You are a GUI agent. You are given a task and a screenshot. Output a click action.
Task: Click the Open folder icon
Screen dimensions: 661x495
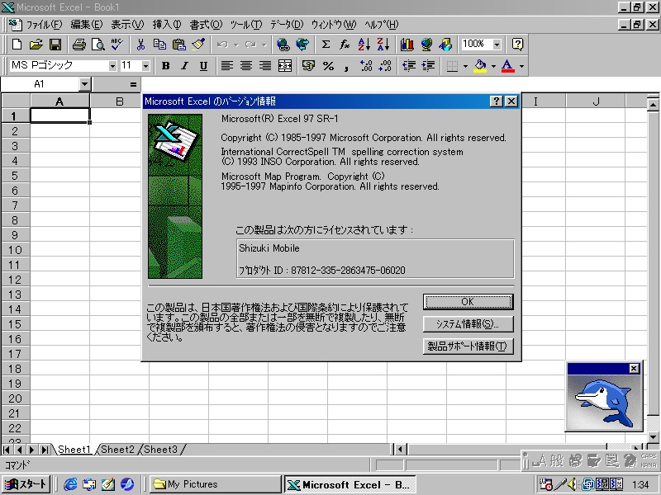36,45
